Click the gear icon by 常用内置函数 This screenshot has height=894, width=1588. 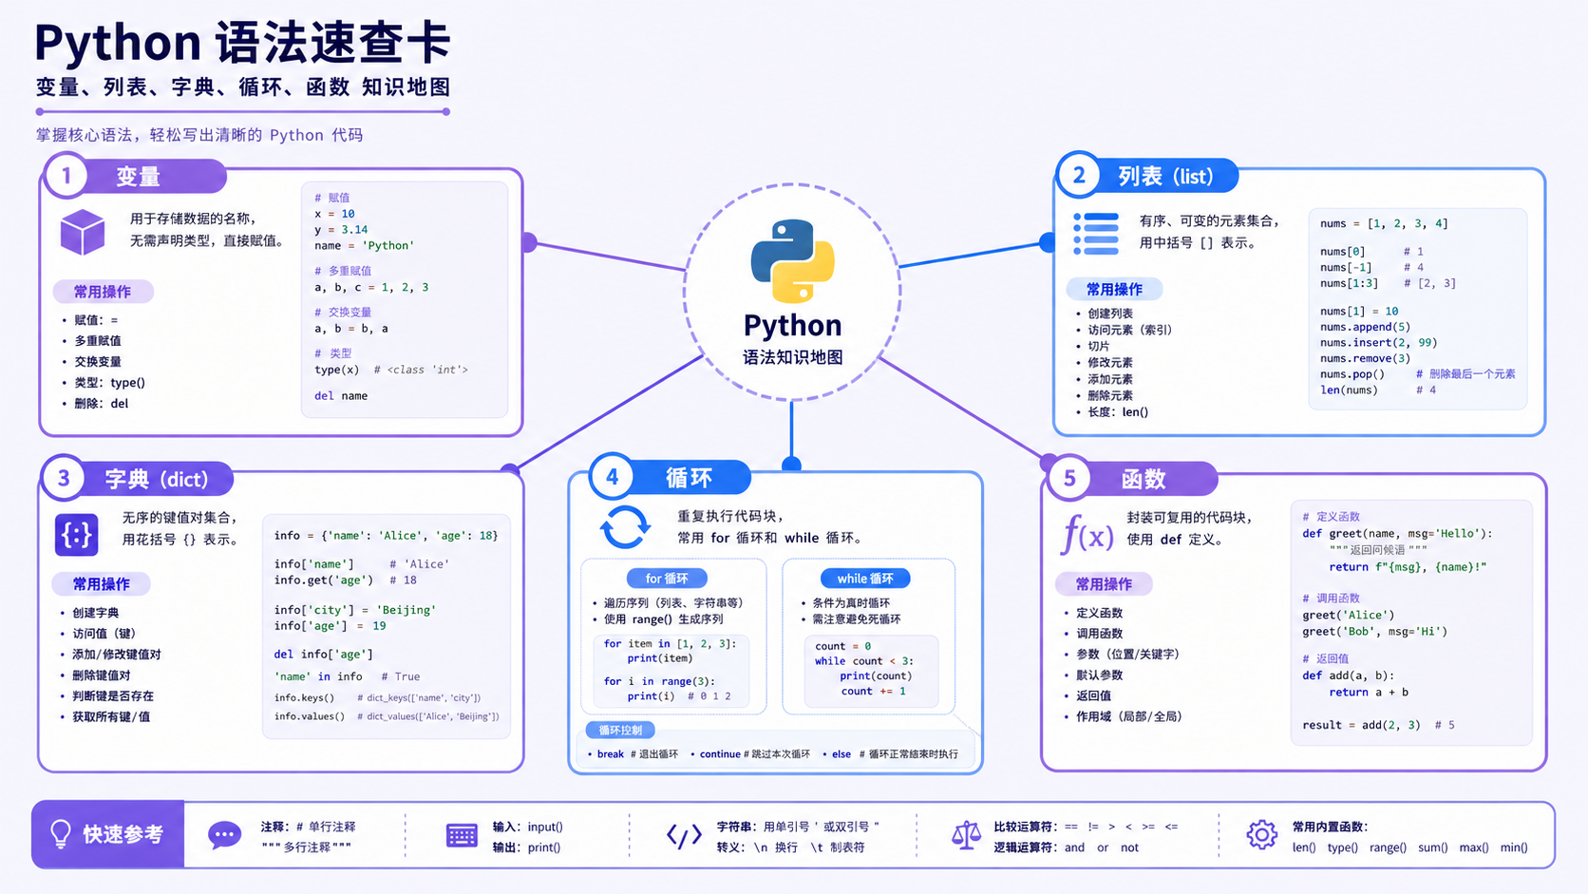1261,835
